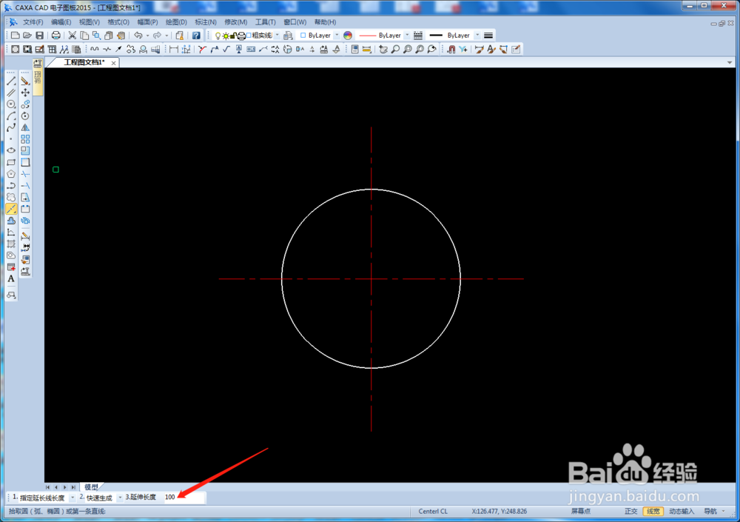Open the linetype ByLayer dropdown
740x522 pixels.
tap(407, 36)
